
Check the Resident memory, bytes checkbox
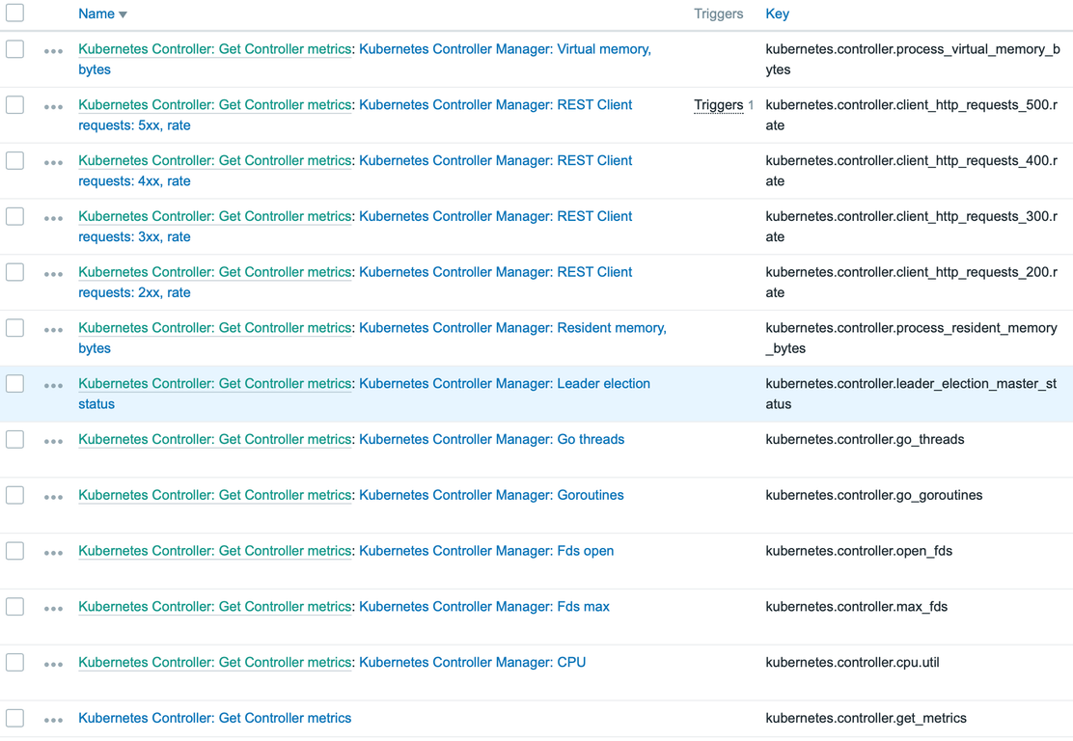(15, 328)
